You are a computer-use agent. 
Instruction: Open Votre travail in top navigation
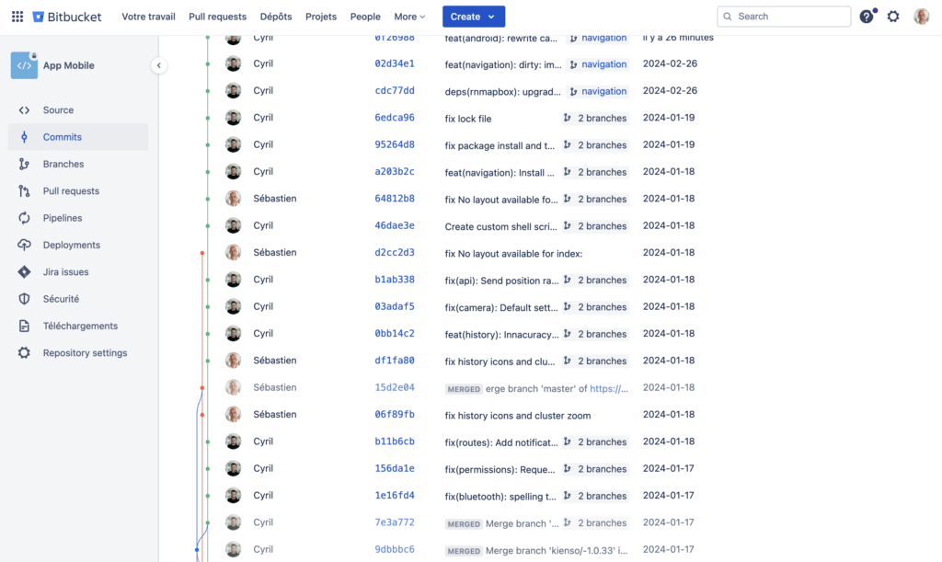148,17
